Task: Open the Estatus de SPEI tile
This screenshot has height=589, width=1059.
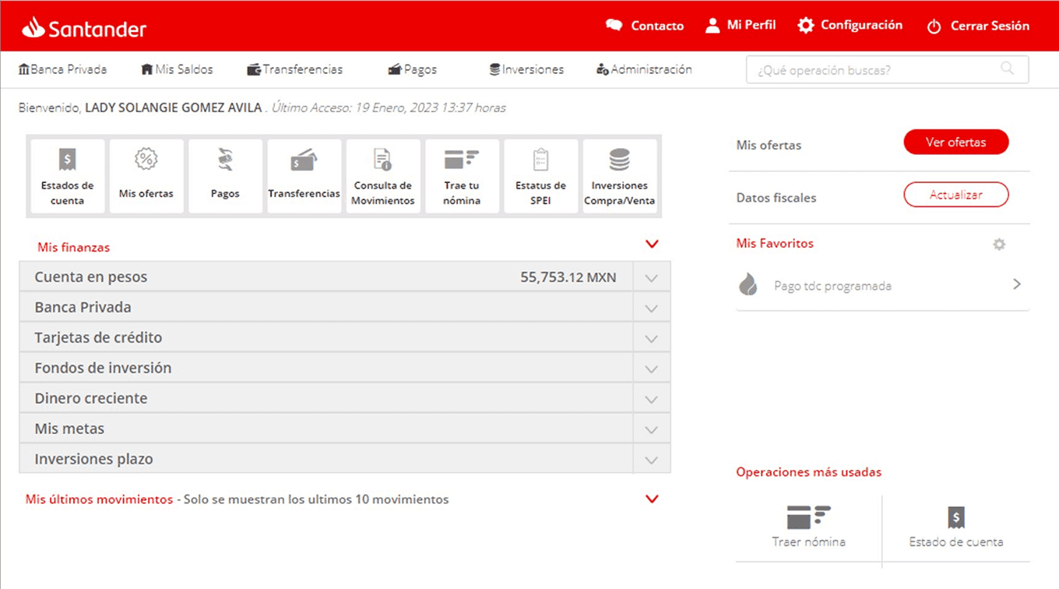Action: pyautogui.click(x=540, y=176)
